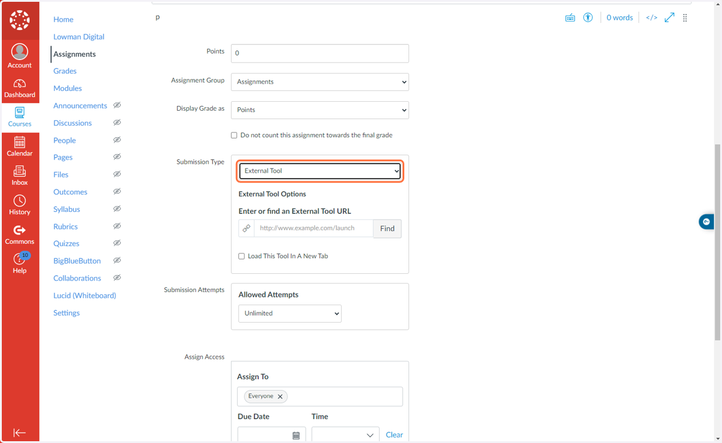Open the Display Grade as dropdown
This screenshot has height=443, width=722.
320,110
